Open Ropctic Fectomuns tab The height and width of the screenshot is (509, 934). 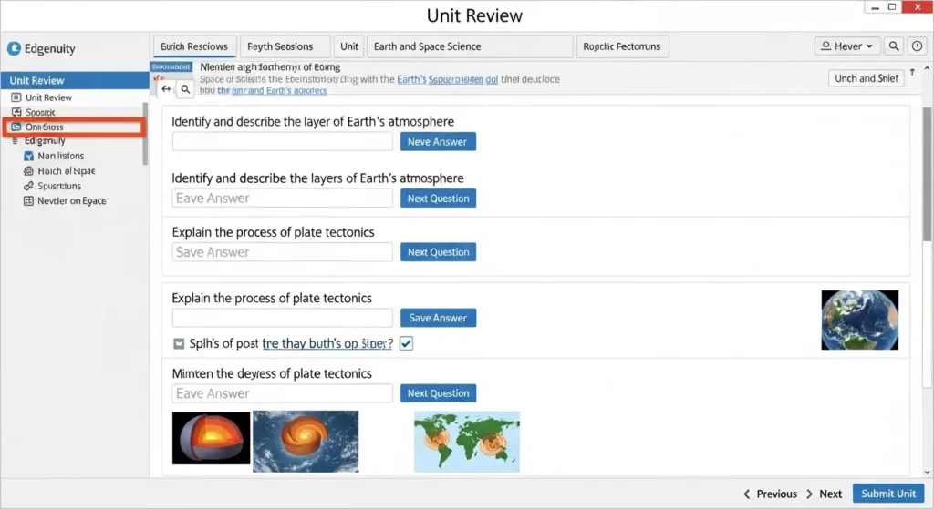point(622,46)
